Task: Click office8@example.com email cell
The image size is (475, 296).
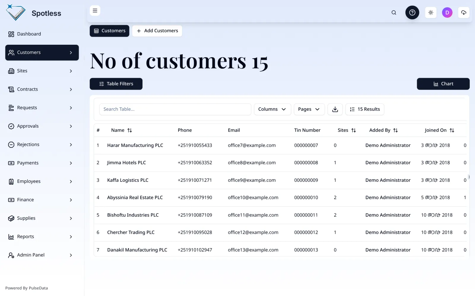Action: click(252, 163)
